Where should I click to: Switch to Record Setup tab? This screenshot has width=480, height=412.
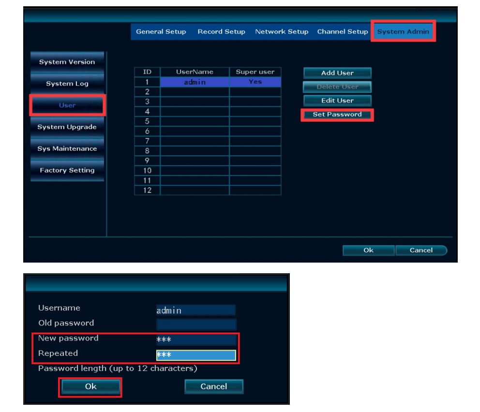tap(221, 32)
